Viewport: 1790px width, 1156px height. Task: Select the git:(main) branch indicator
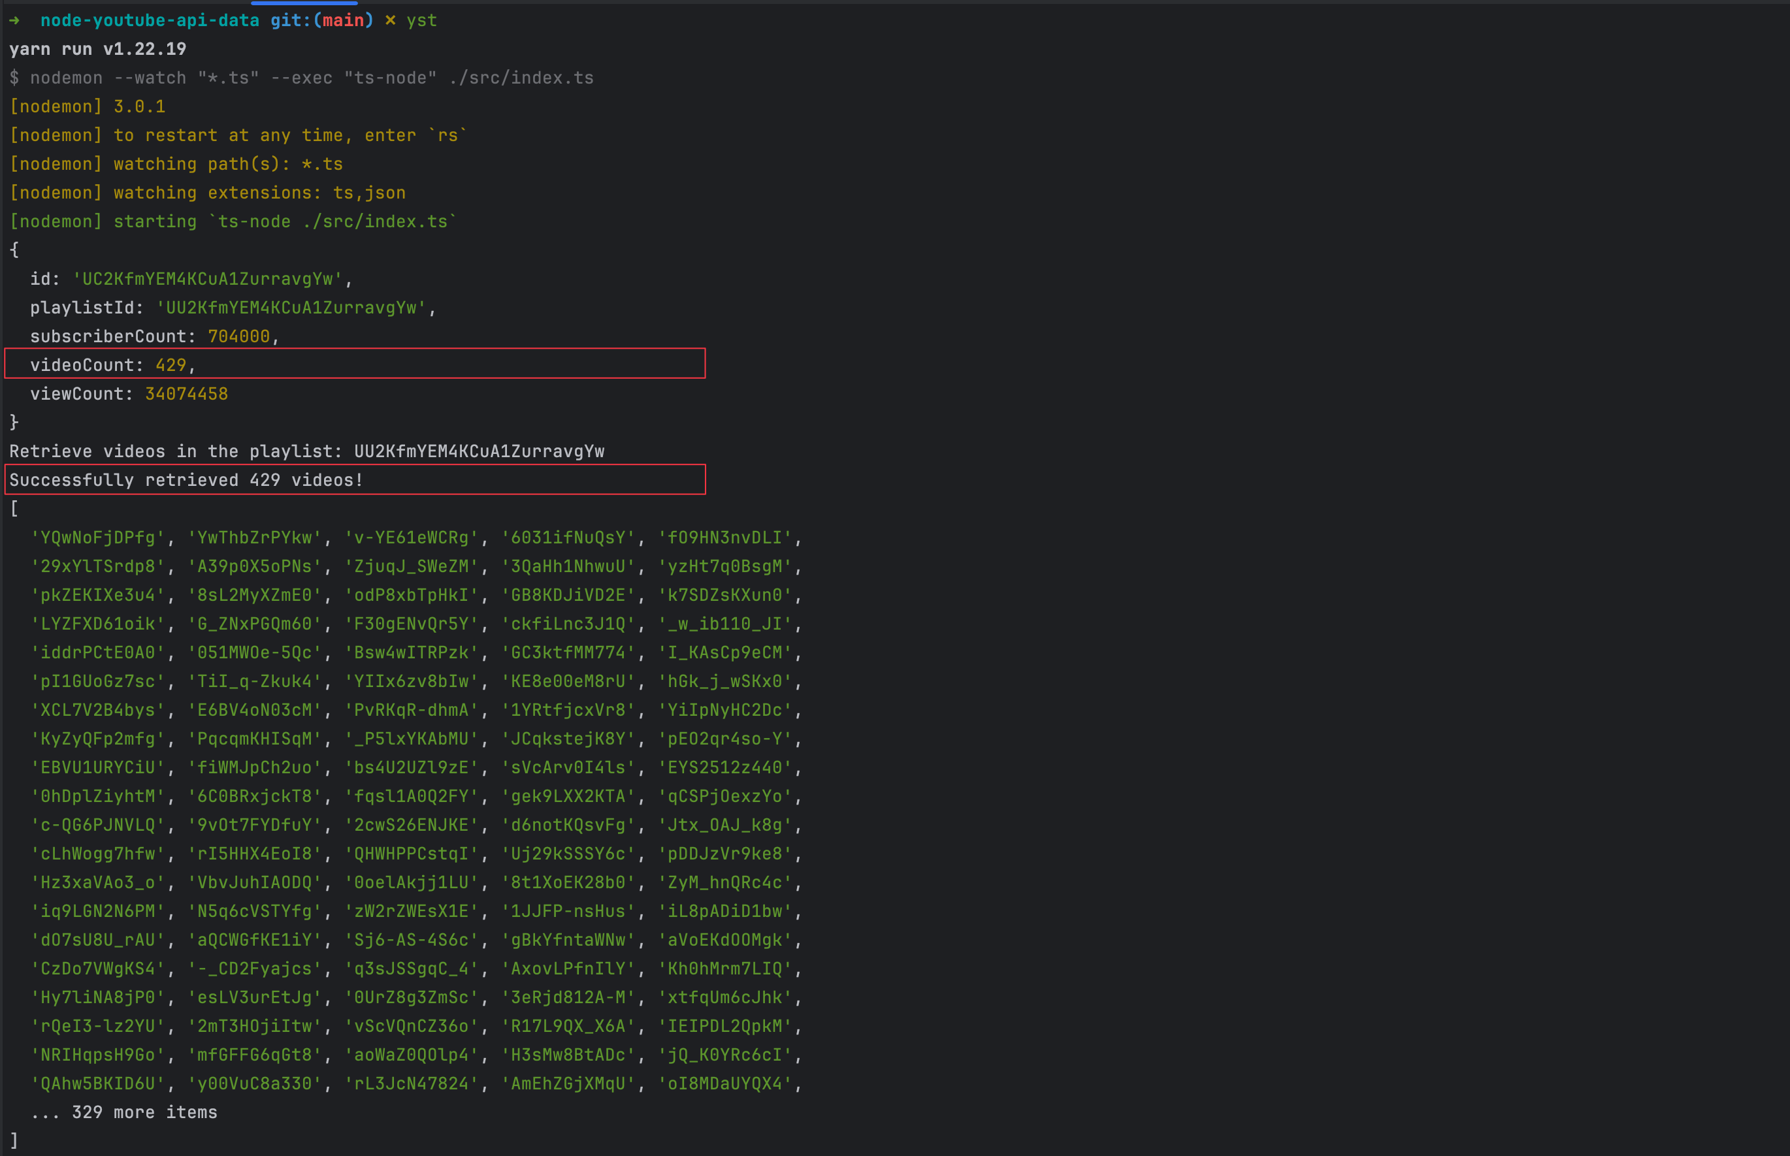321,20
